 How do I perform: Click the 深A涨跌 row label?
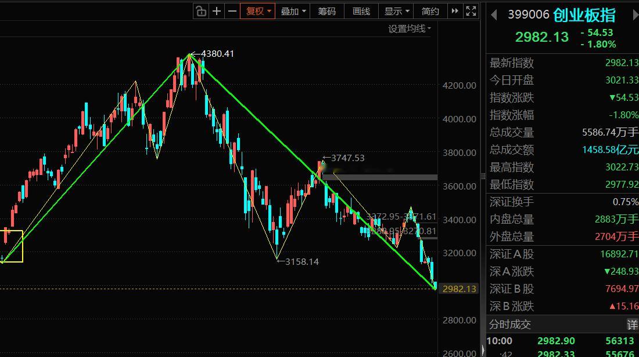[x=511, y=271]
